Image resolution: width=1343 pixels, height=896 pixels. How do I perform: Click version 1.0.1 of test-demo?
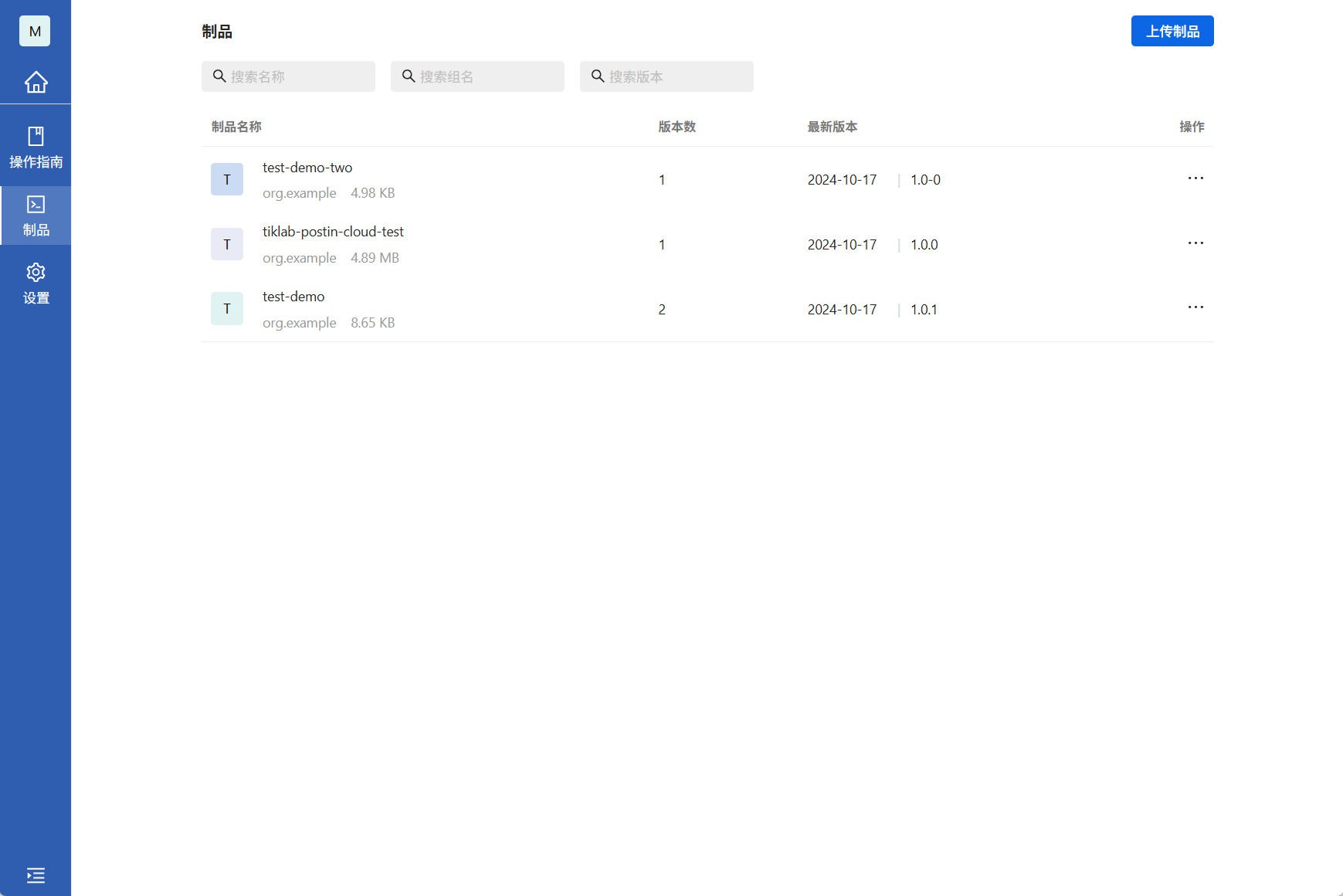(924, 310)
